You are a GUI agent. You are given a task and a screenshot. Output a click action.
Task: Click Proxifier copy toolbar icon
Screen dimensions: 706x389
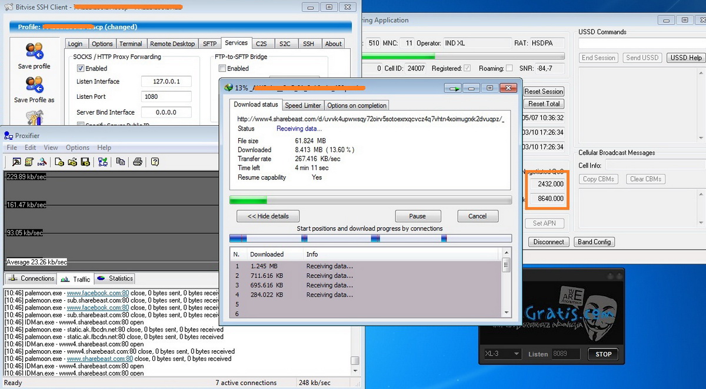click(121, 162)
